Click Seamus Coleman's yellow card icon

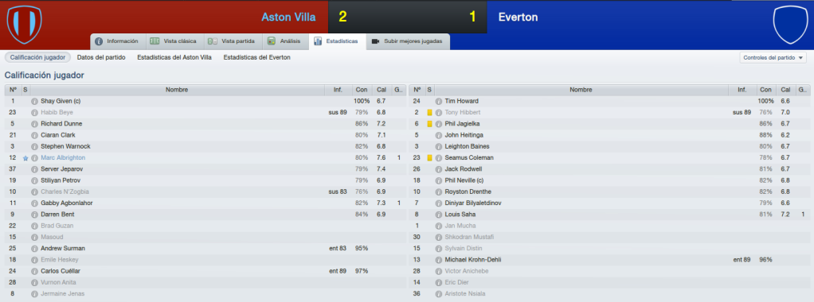tap(429, 157)
